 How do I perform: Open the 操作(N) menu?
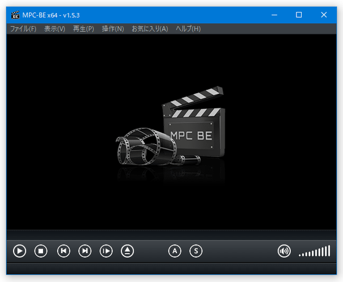click(x=113, y=28)
